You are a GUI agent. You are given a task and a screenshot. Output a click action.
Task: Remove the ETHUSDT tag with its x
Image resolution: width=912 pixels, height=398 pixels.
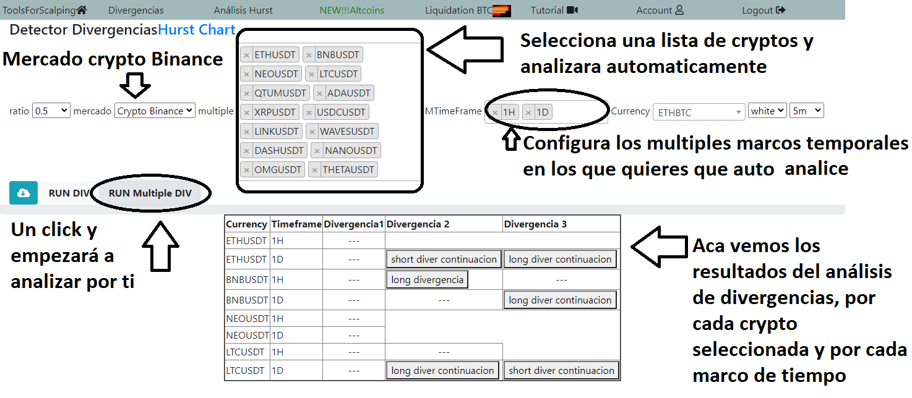247,55
